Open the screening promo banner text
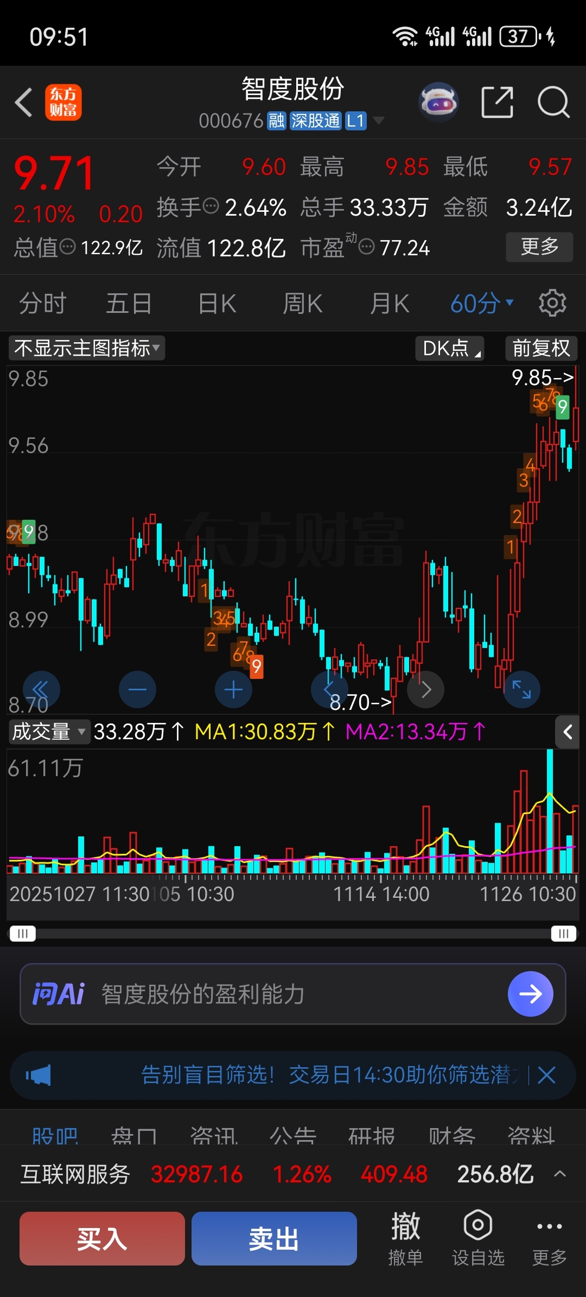Image resolution: width=586 pixels, height=1297 pixels. pyautogui.click(x=331, y=1075)
